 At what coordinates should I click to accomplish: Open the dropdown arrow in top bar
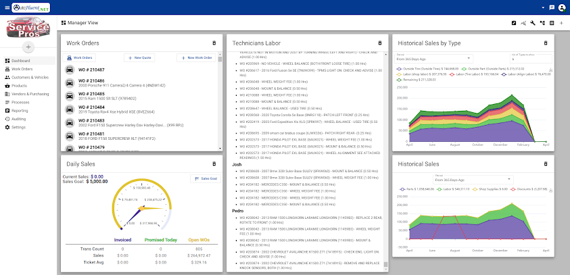point(543,7)
